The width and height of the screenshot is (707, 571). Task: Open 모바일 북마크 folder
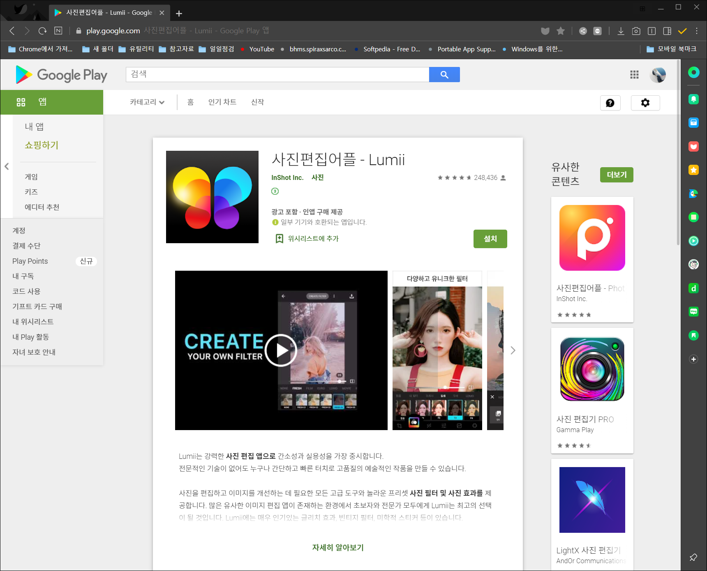[672, 49]
